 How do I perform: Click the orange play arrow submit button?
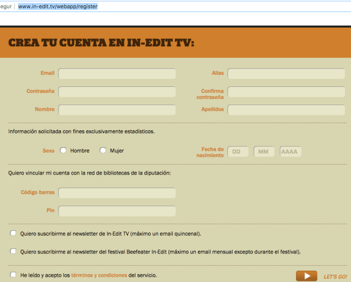point(307,276)
